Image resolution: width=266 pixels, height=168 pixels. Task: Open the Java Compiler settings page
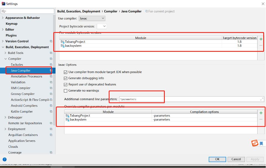point(21,71)
